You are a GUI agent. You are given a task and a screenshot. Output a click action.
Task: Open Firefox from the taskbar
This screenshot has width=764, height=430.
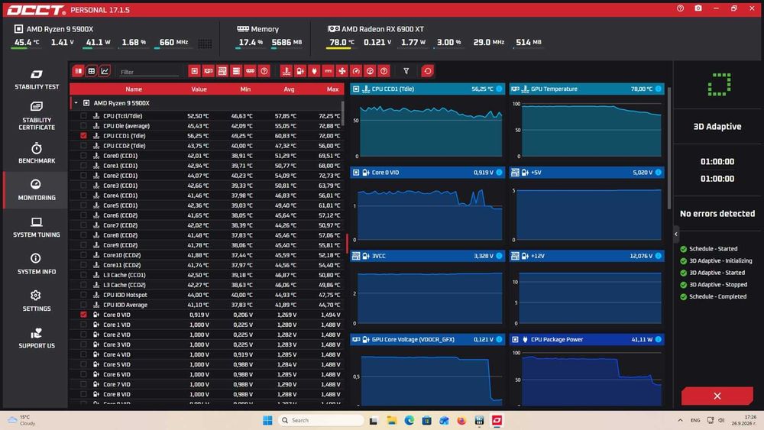[461, 420]
